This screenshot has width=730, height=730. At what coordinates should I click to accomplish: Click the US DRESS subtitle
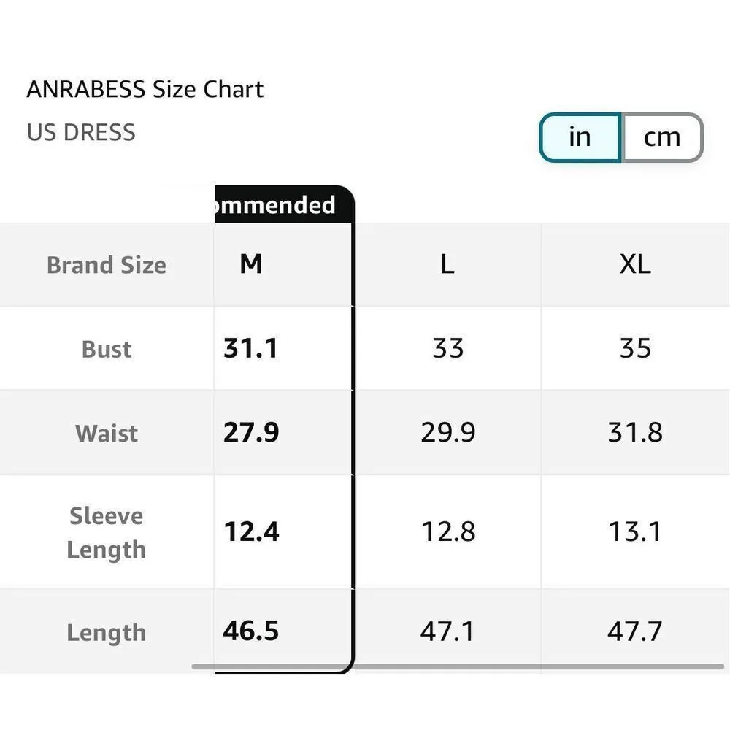tap(81, 132)
